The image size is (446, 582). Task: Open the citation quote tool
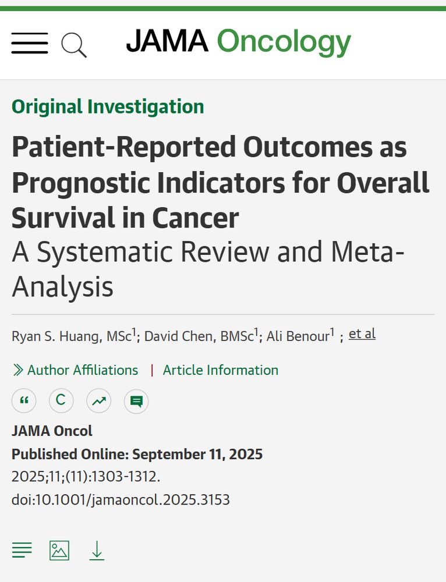[x=24, y=401]
